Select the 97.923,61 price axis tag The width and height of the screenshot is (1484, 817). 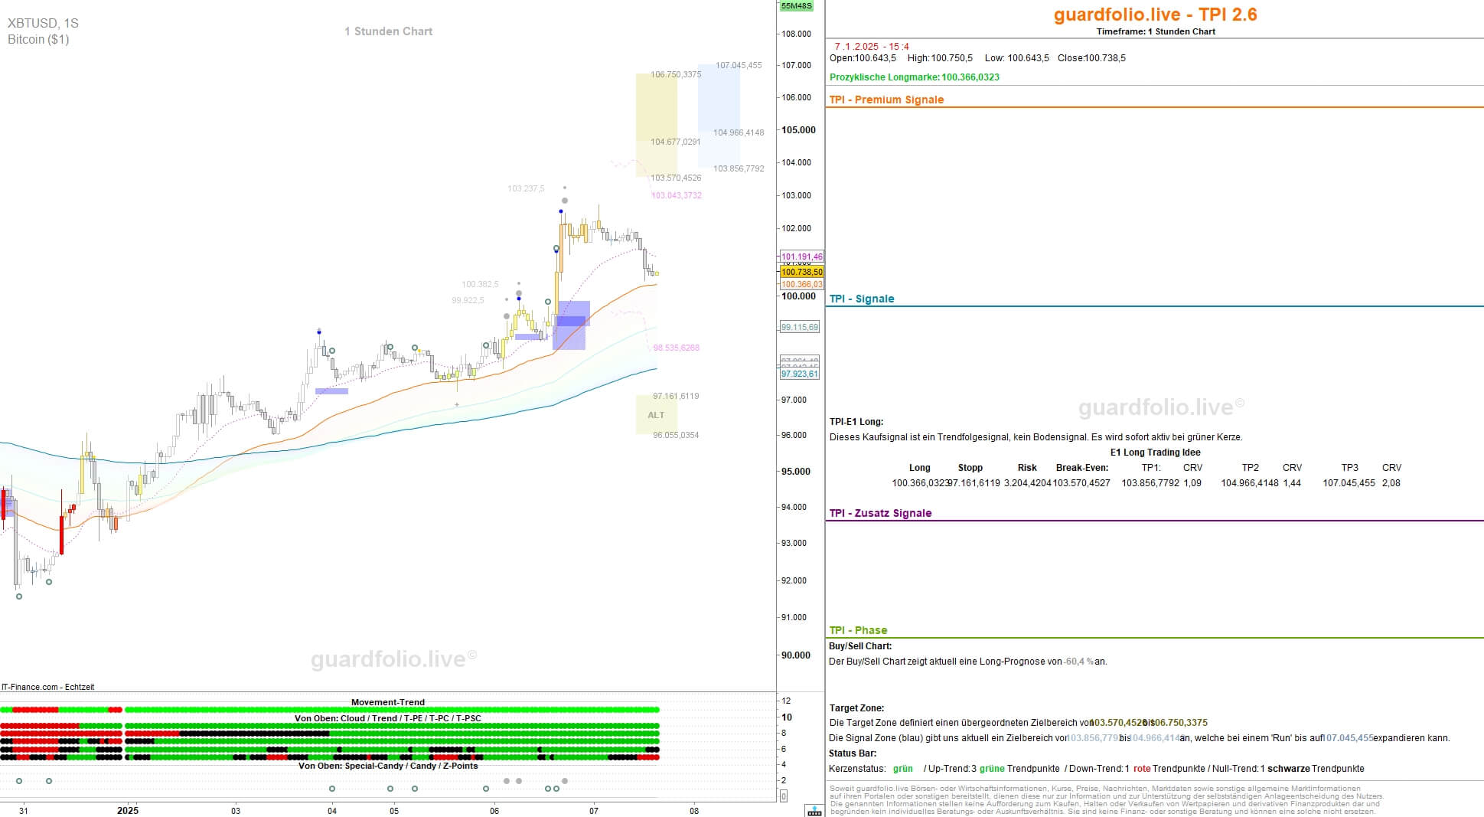click(x=799, y=374)
